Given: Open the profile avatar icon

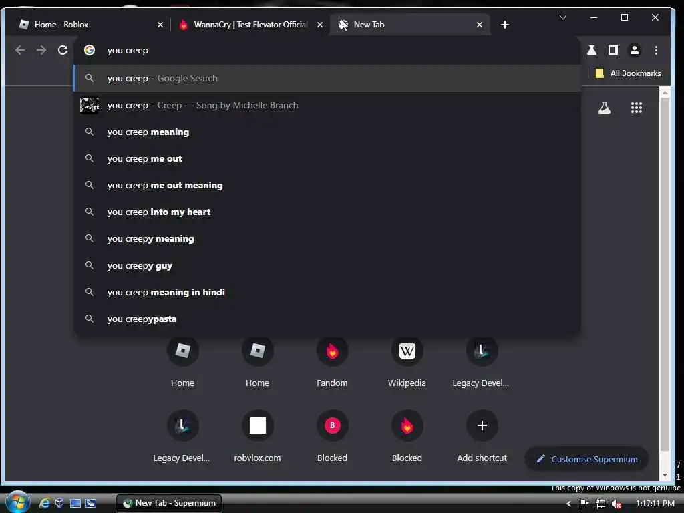Looking at the screenshot, I should pyautogui.click(x=635, y=50).
